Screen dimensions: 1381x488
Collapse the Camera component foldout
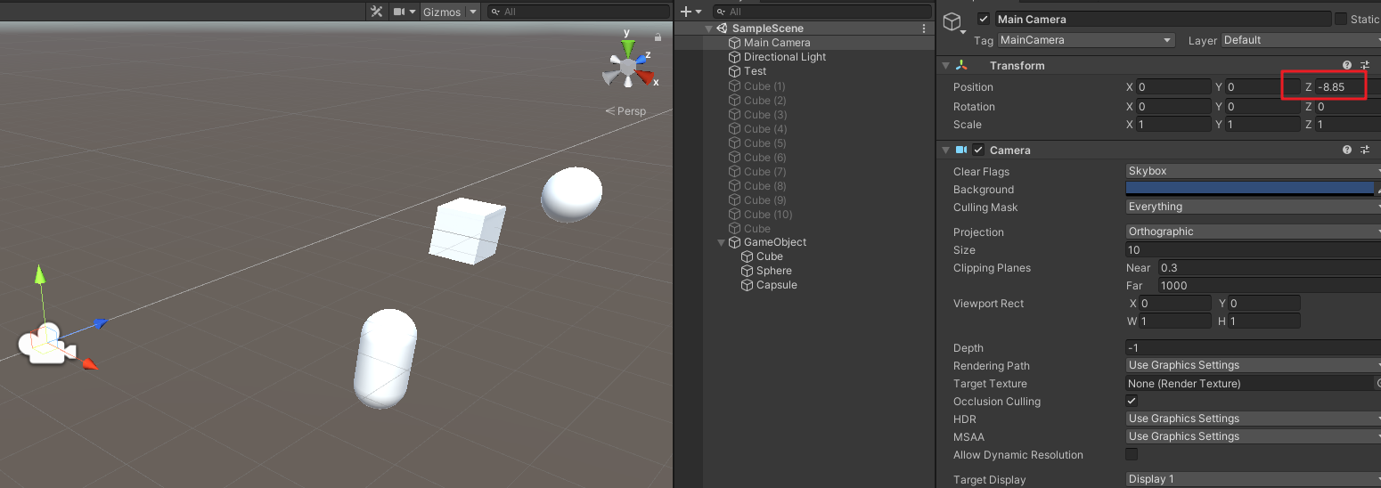tap(945, 150)
